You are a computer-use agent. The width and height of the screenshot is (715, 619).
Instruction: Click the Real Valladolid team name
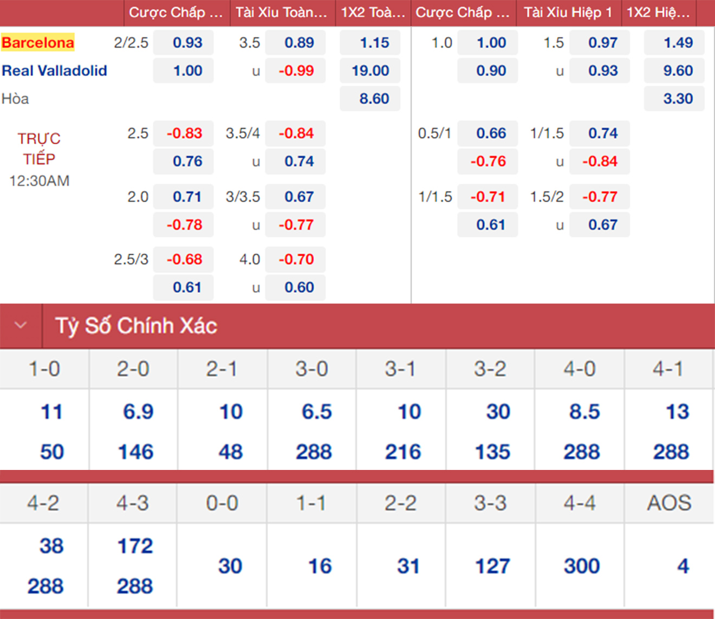pyautogui.click(x=54, y=71)
